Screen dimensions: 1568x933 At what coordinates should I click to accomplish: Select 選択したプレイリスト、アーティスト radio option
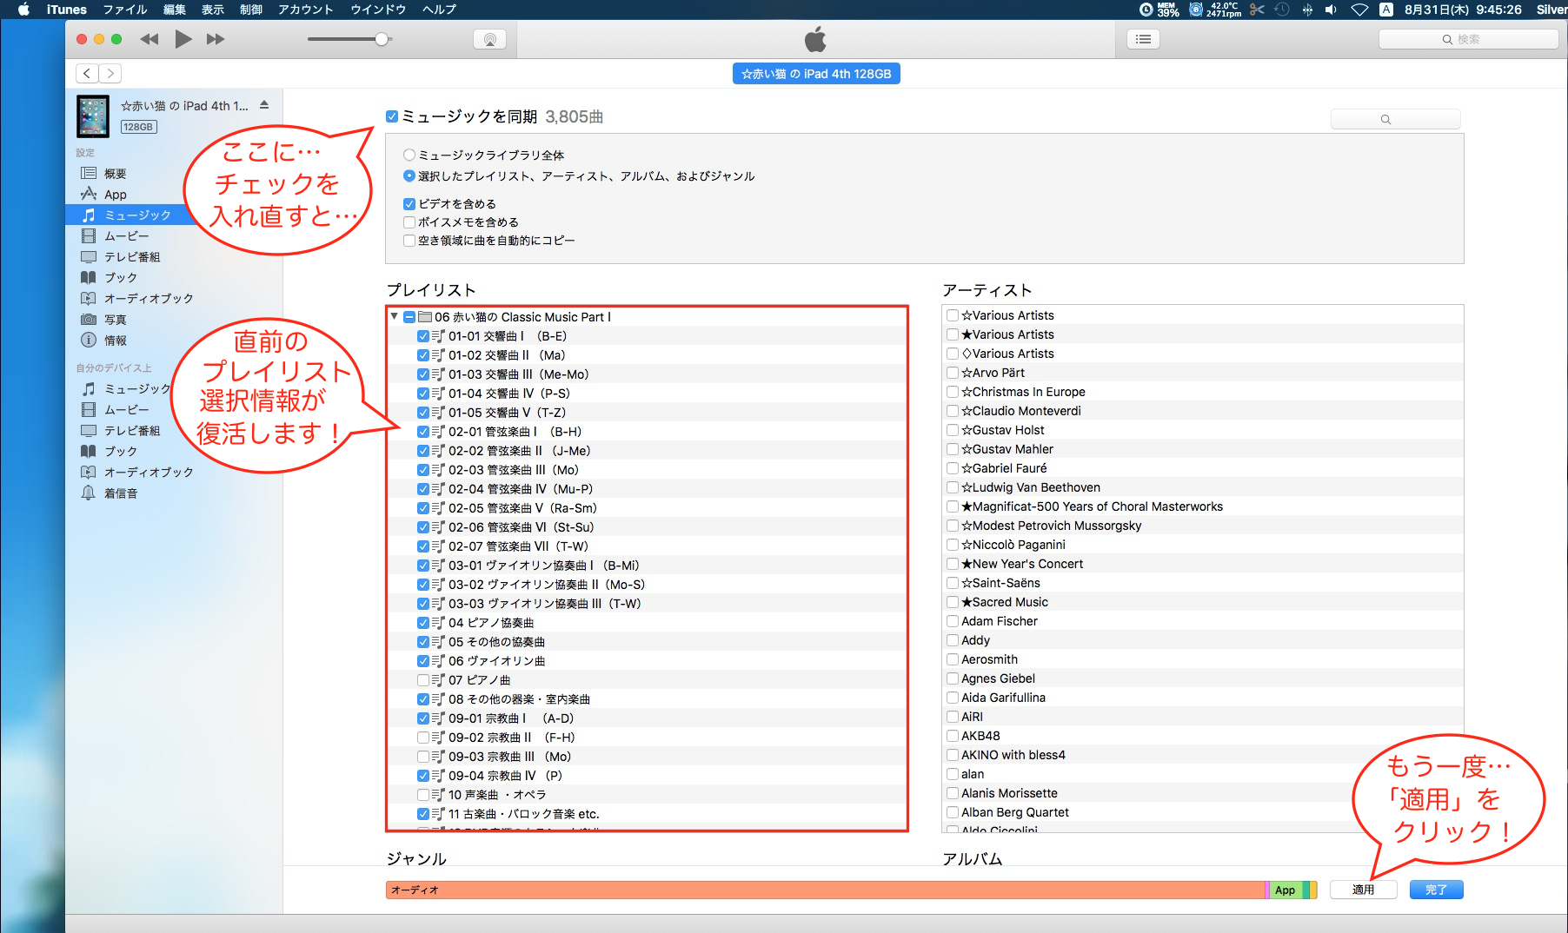409,176
